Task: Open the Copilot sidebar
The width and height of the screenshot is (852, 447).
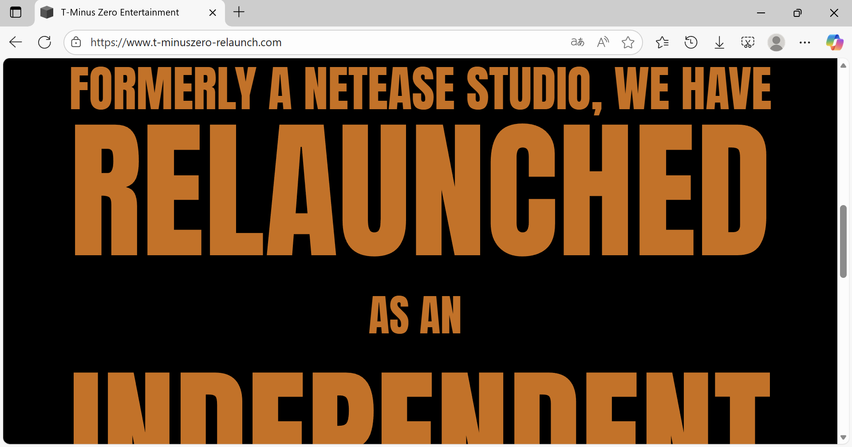Action: point(834,42)
